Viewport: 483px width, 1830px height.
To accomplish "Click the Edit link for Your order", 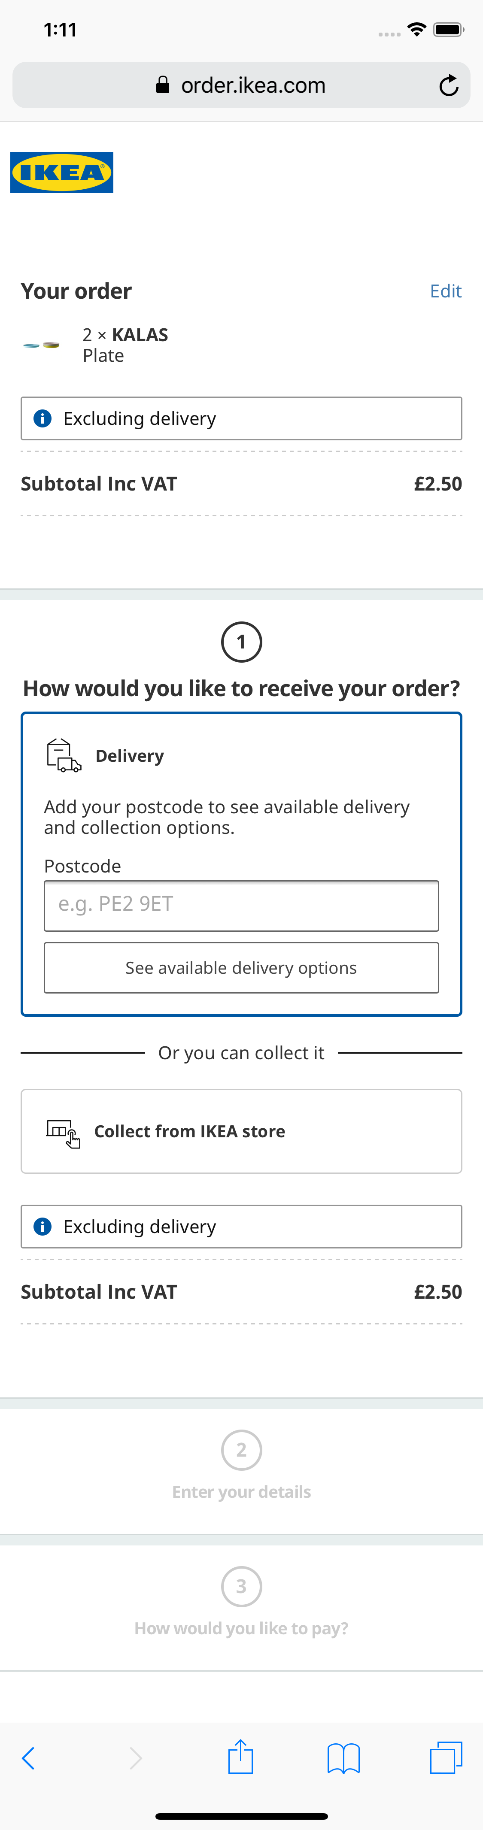I will point(445,291).
